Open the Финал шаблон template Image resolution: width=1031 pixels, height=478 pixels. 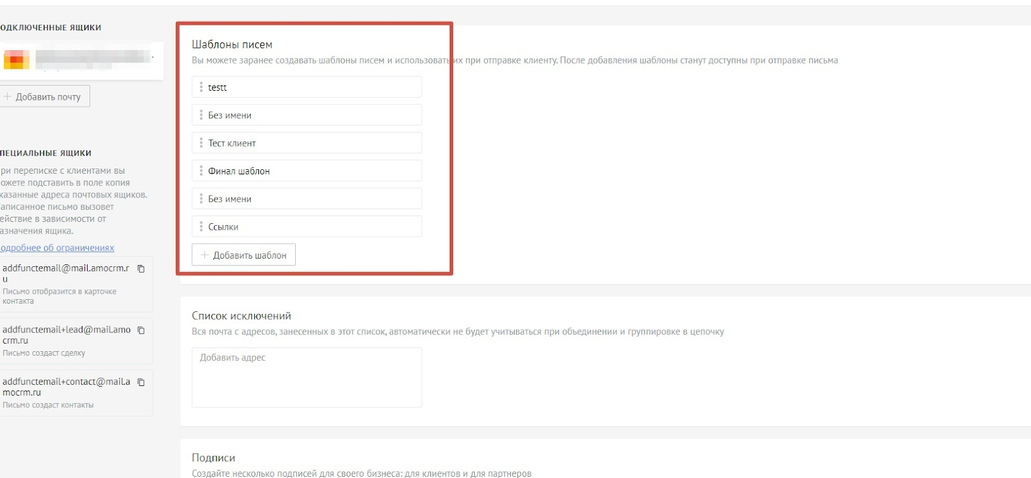pos(307,170)
